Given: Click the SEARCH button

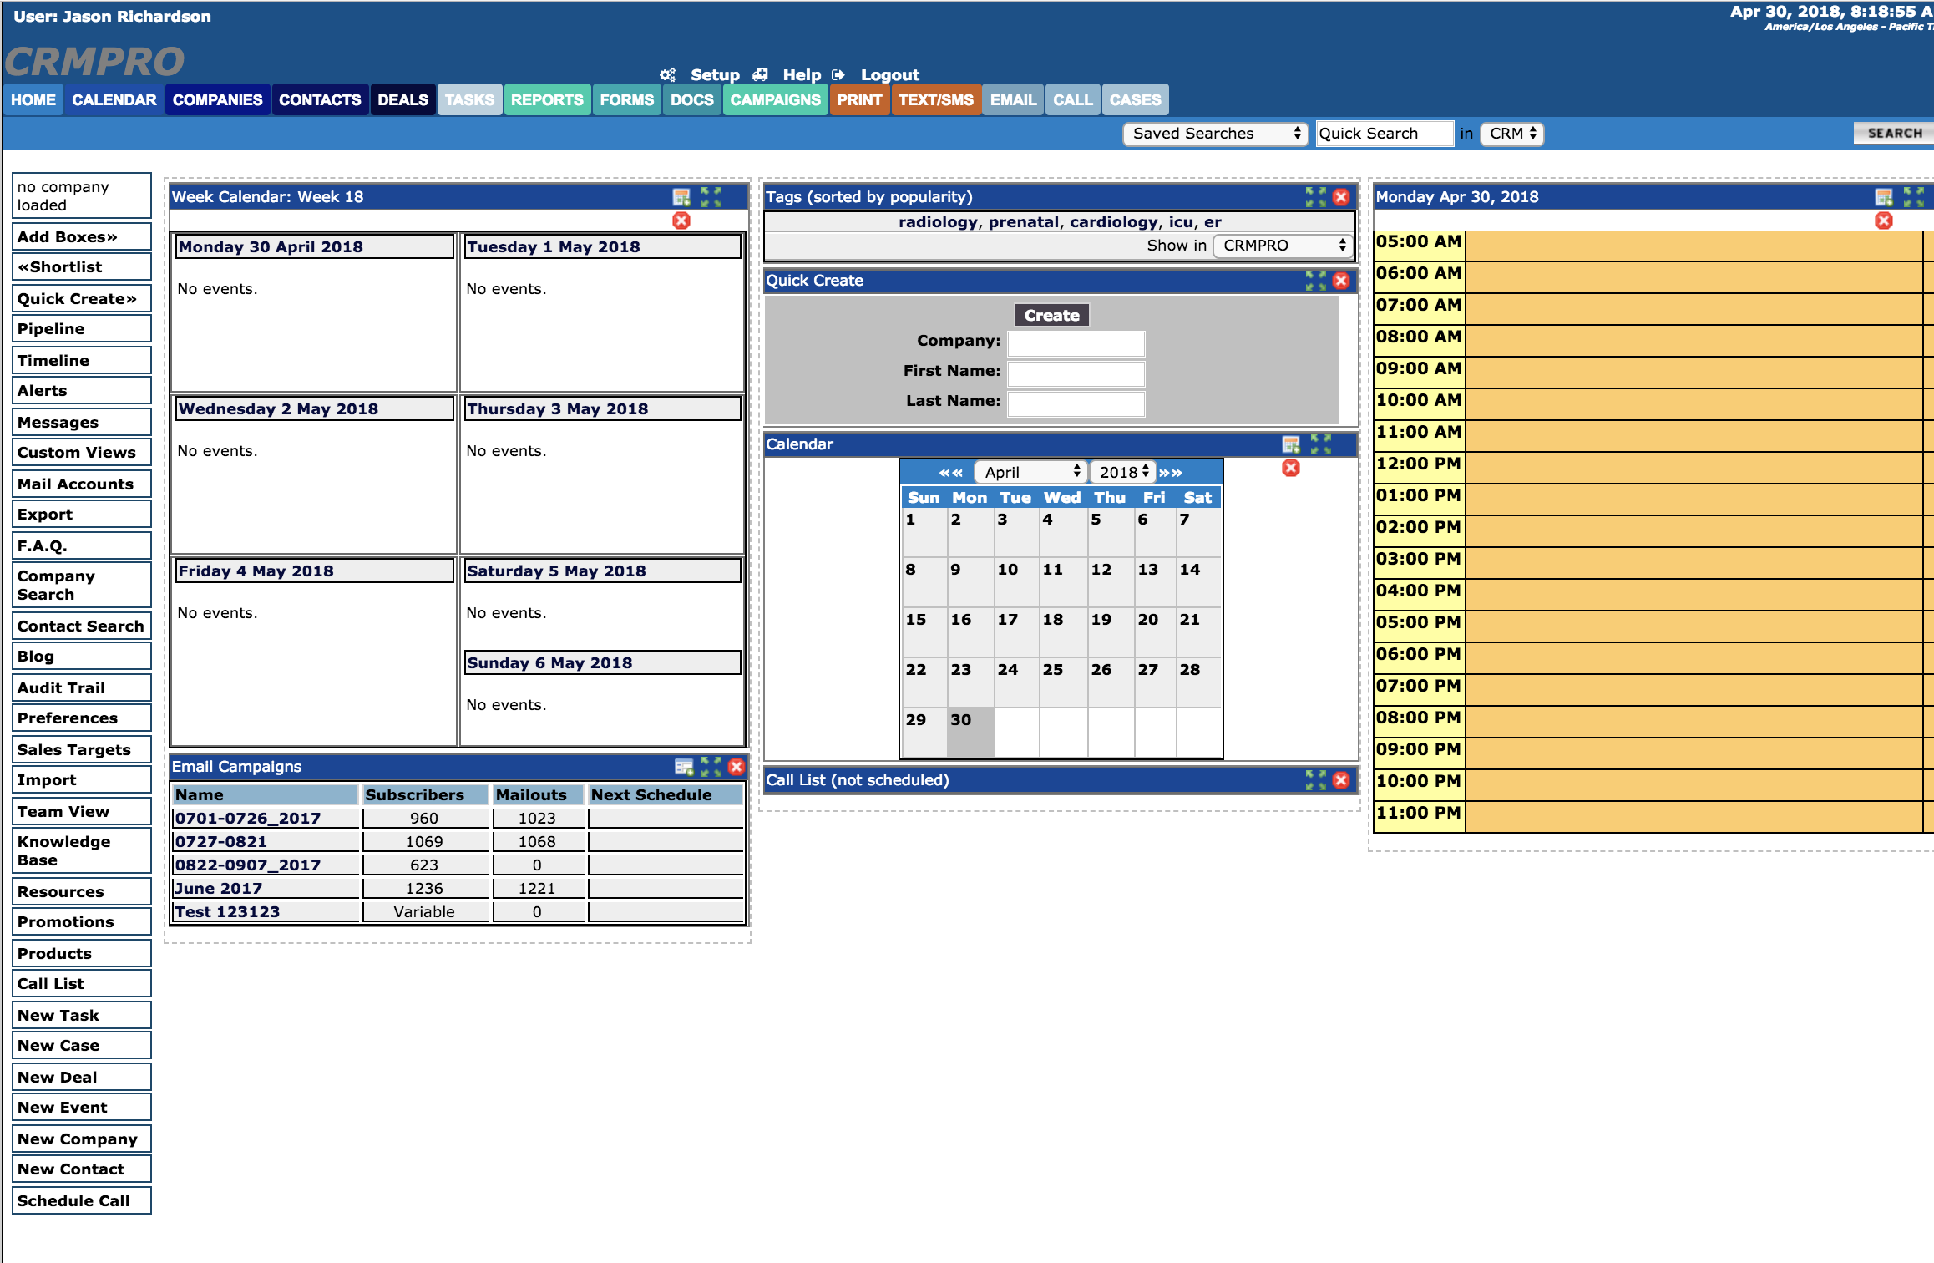Looking at the screenshot, I should [x=1895, y=134].
